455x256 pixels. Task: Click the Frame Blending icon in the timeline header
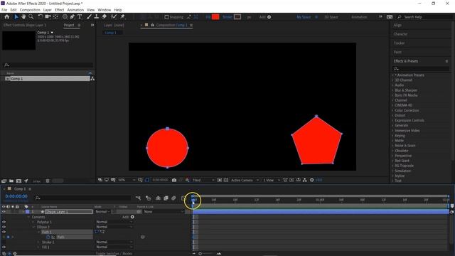(x=166, y=198)
